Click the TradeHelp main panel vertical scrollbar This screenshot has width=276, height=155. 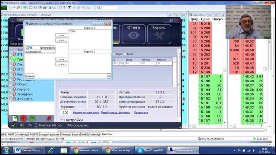click(179, 85)
